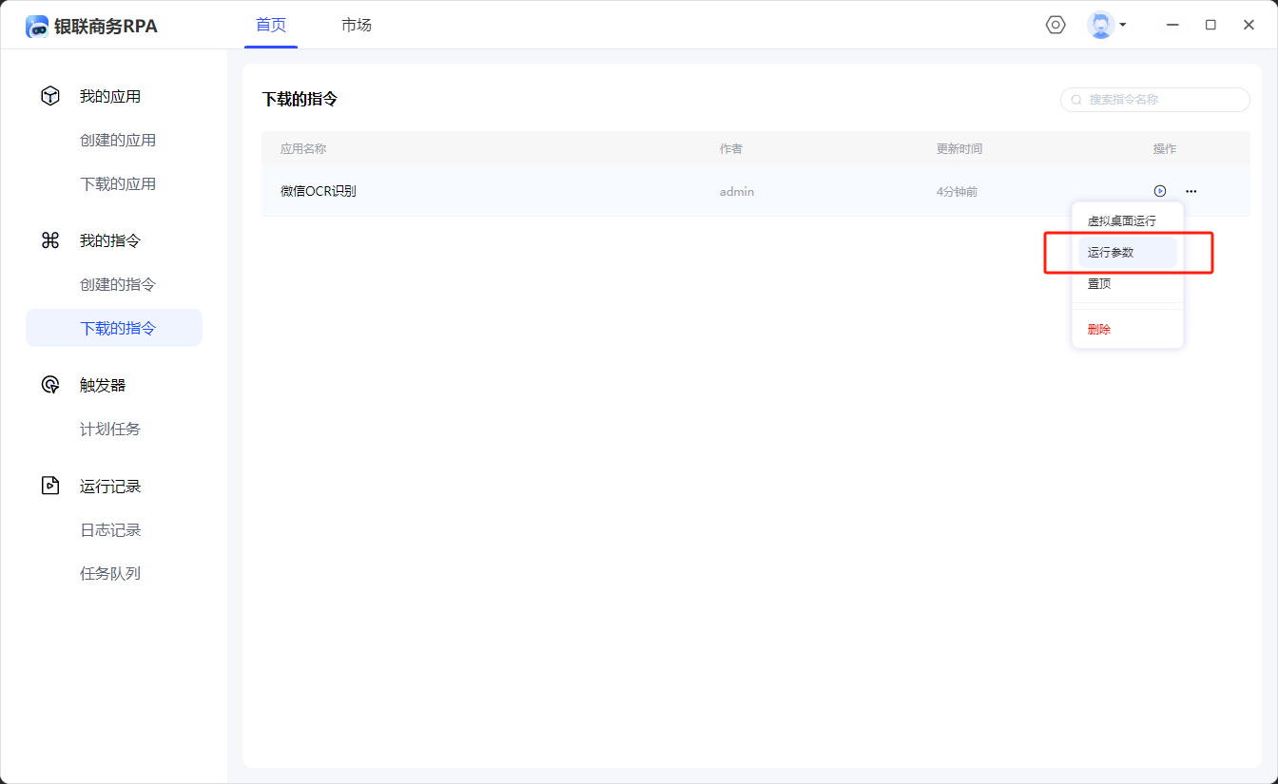
Task: Select 置顶 to pin the instruction
Action: 1099,283
